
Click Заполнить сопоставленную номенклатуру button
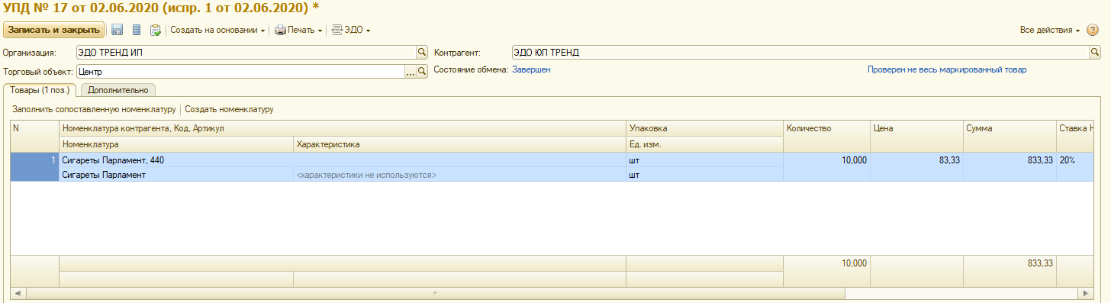click(x=94, y=109)
